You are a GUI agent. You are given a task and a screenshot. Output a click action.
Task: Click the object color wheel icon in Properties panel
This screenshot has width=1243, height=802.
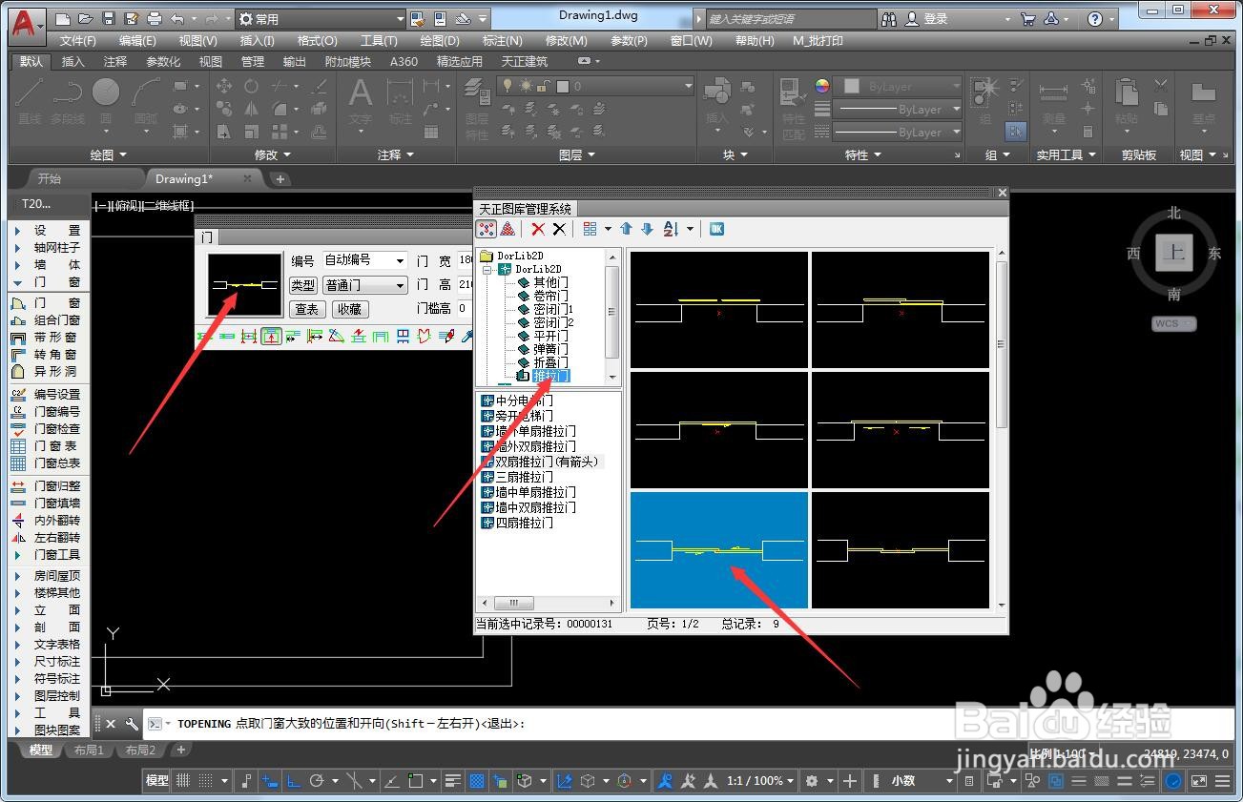(x=822, y=86)
